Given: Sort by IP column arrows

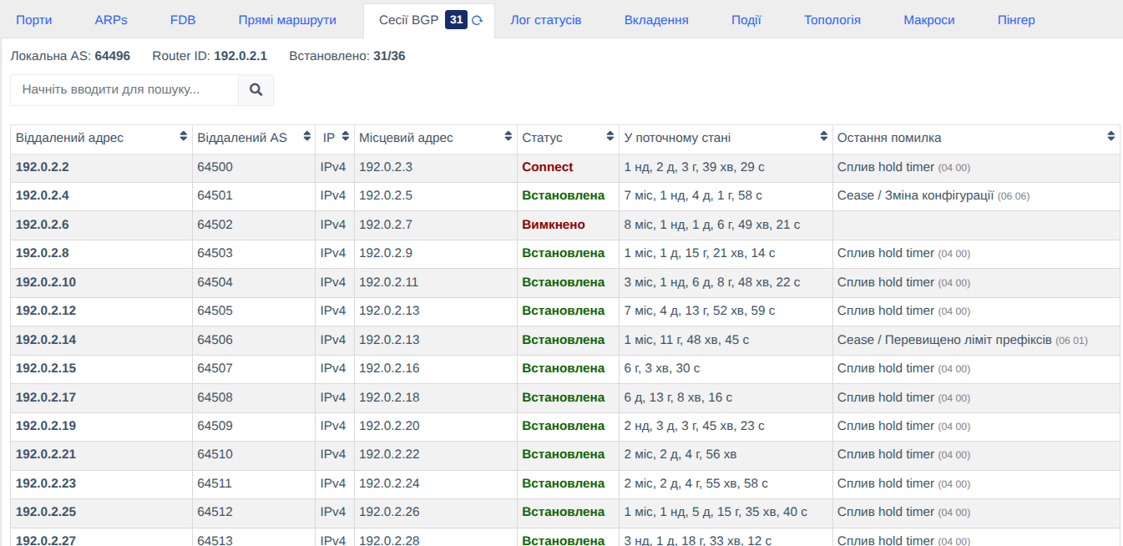Looking at the screenshot, I should pos(346,137).
